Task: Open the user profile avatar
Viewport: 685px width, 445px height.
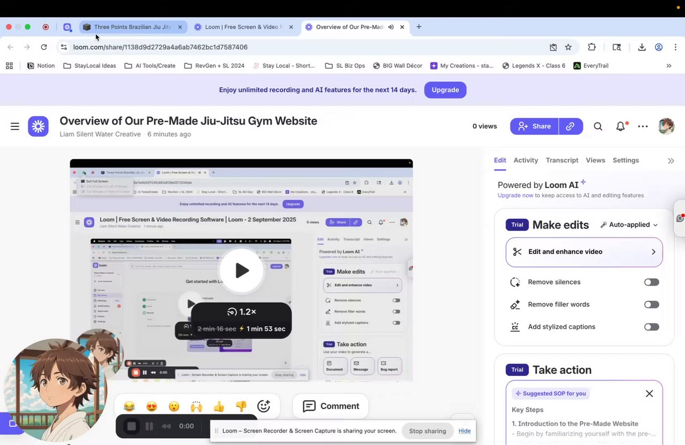Action: [x=666, y=126]
